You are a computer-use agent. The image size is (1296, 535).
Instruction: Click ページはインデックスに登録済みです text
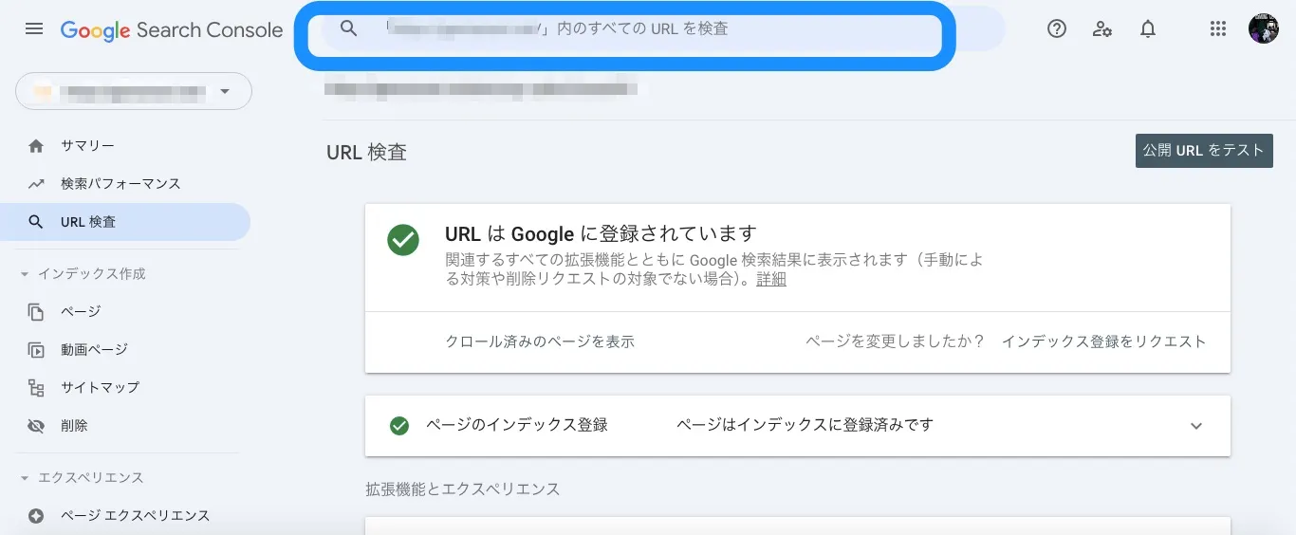click(805, 425)
